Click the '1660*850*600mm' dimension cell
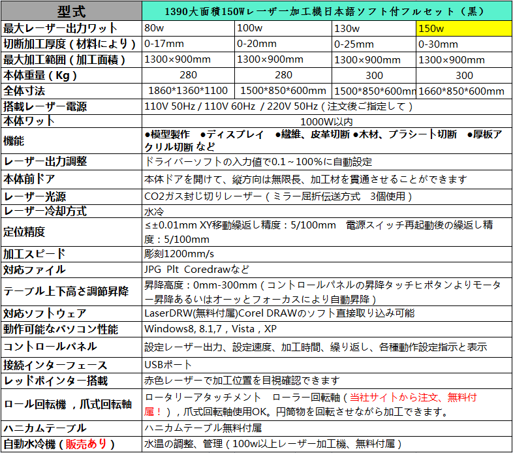 pyautogui.click(x=463, y=91)
